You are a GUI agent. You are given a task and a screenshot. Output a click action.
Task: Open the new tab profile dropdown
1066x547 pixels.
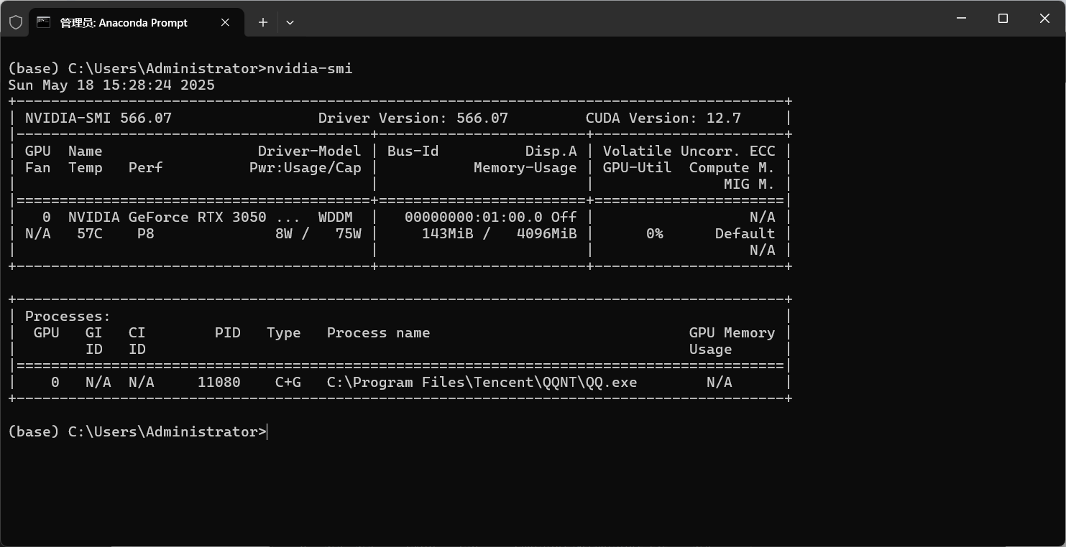pos(290,22)
